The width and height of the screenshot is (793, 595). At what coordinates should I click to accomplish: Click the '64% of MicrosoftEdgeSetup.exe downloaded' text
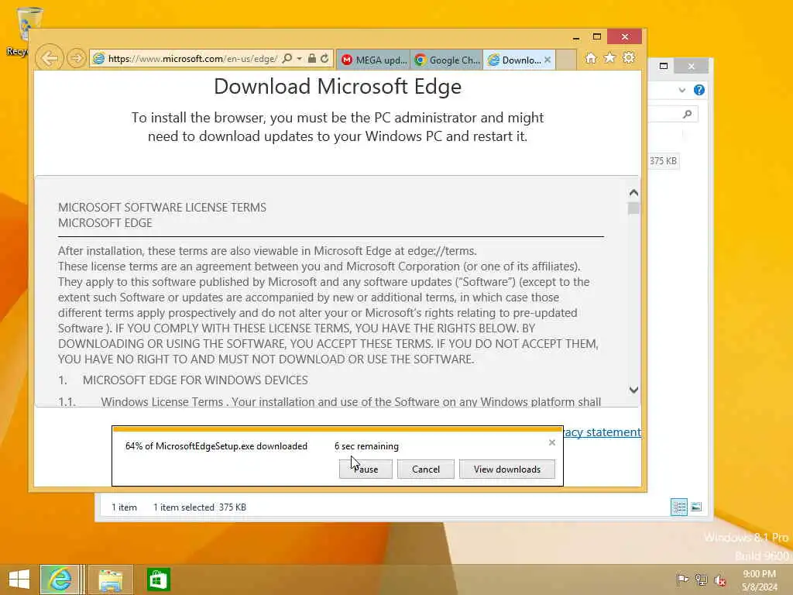coord(217,446)
